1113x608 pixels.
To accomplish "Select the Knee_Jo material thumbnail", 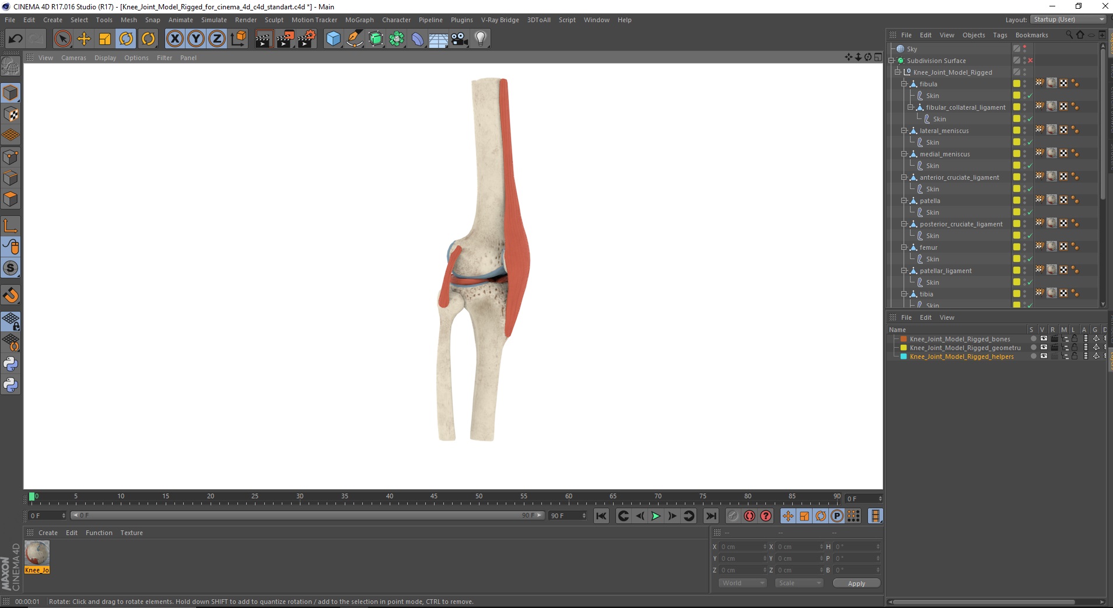I will (37, 553).
